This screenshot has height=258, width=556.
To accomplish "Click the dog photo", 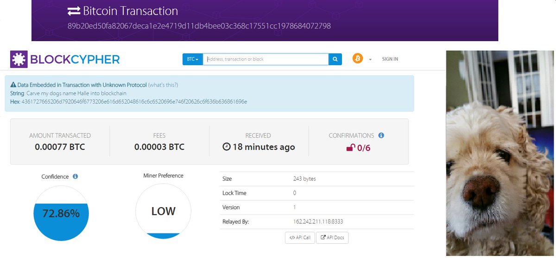I will (x=500, y=153).
